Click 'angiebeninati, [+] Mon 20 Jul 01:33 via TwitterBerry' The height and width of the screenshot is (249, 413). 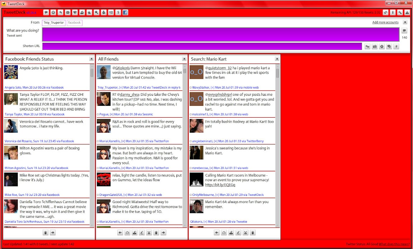(228, 141)
